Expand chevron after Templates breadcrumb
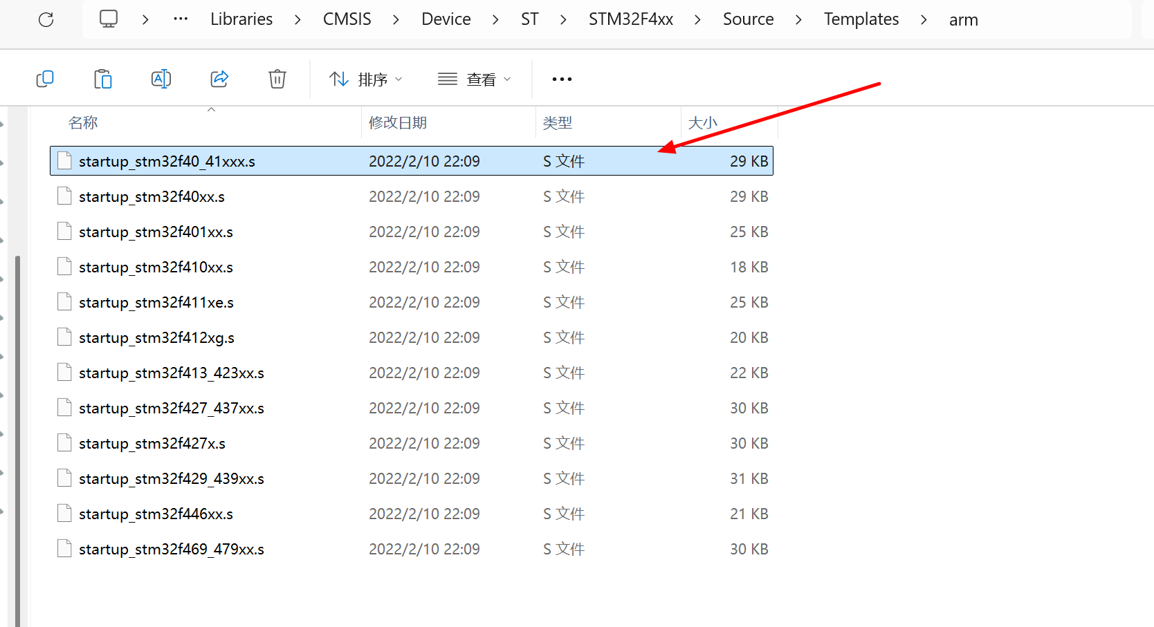Image resolution: width=1154 pixels, height=627 pixels. tap(924, 20)
